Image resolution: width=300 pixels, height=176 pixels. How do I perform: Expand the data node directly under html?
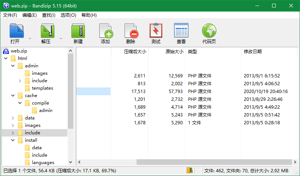tap(13, 118)
